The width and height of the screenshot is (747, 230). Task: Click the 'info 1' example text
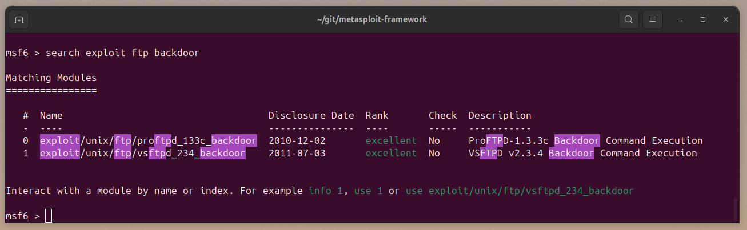click(x=326, y=191)
